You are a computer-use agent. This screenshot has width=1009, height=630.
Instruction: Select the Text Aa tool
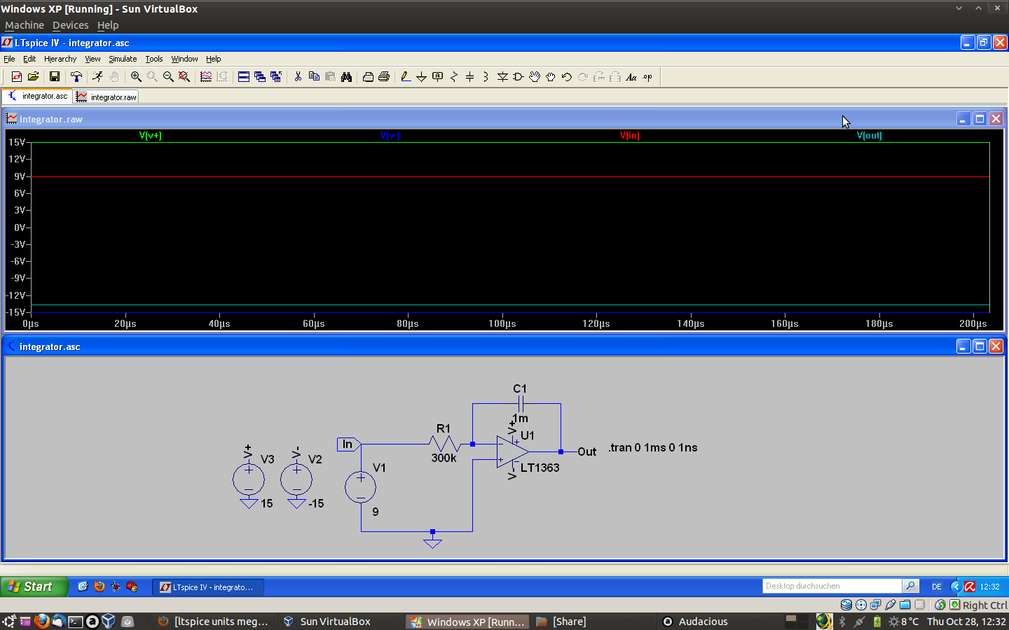631,77
